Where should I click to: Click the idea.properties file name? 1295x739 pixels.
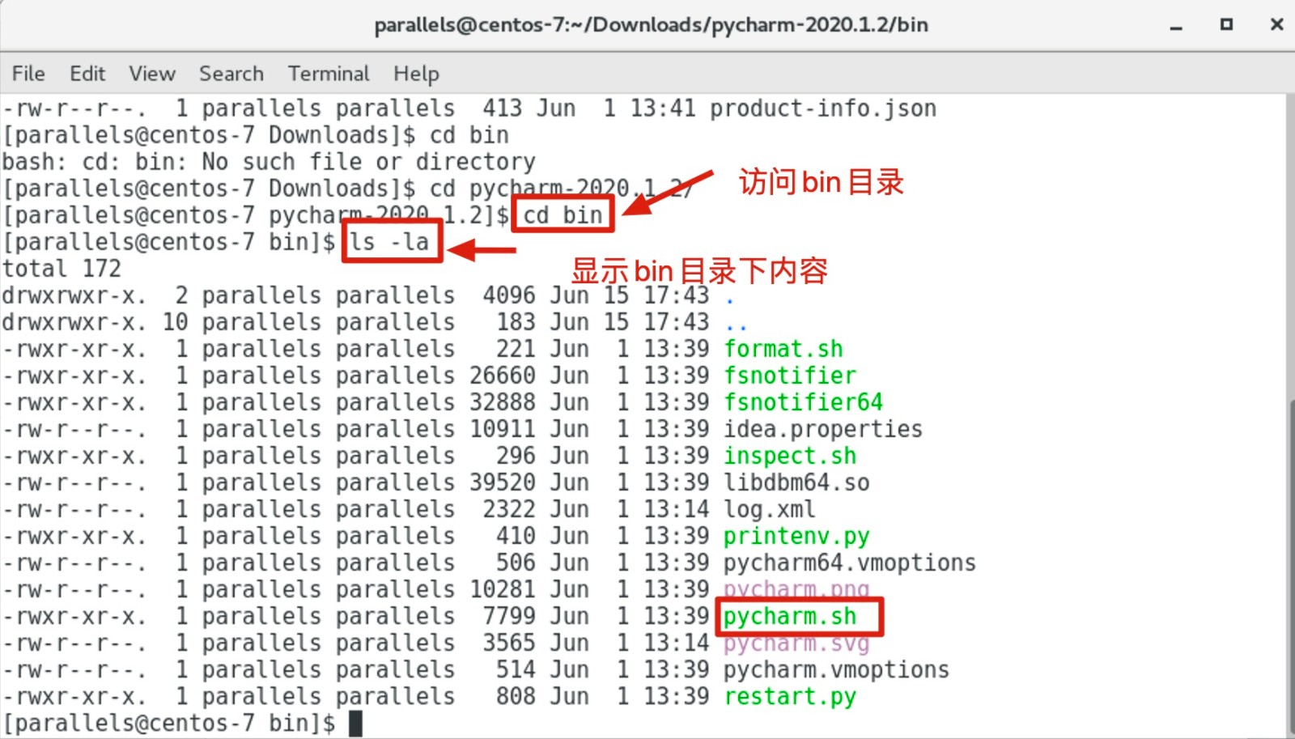(x=823, y=429)
